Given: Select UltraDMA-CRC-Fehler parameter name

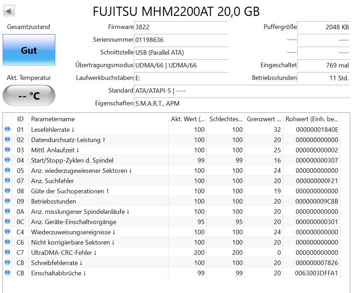Looking at the screenshot, I should pos(64,252).
